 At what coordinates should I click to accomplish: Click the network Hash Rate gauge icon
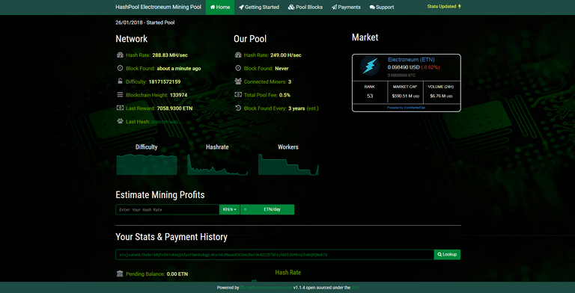(120, 55)
